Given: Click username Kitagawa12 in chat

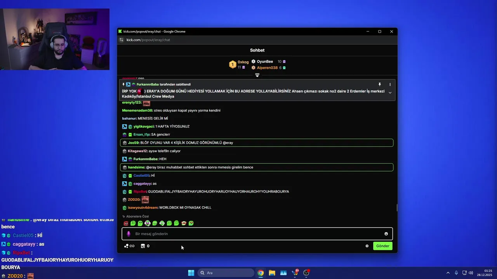Looking at the screenshot, I should [x=137, y=151].
